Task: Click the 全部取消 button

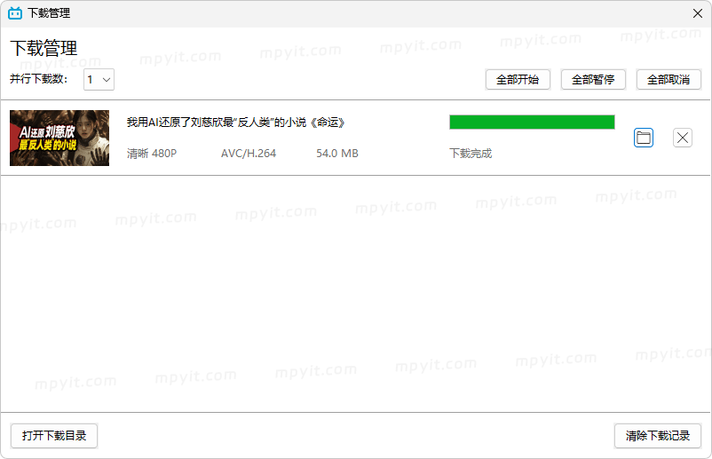Action: 668,80
